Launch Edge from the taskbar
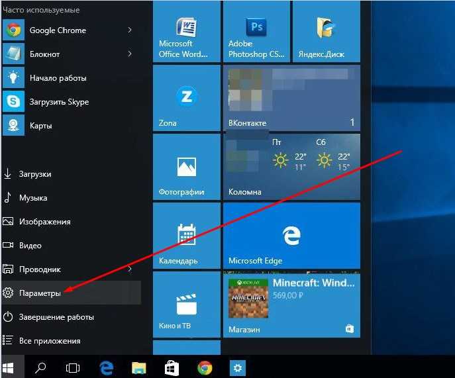Image resolution: width=455 pixels, height=378 pixels. pos(106,368)
